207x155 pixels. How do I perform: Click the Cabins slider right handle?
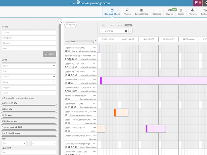(56, 111)
